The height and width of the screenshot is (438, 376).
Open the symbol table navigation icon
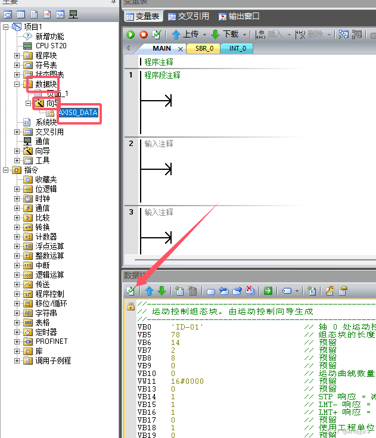point(8,14)
